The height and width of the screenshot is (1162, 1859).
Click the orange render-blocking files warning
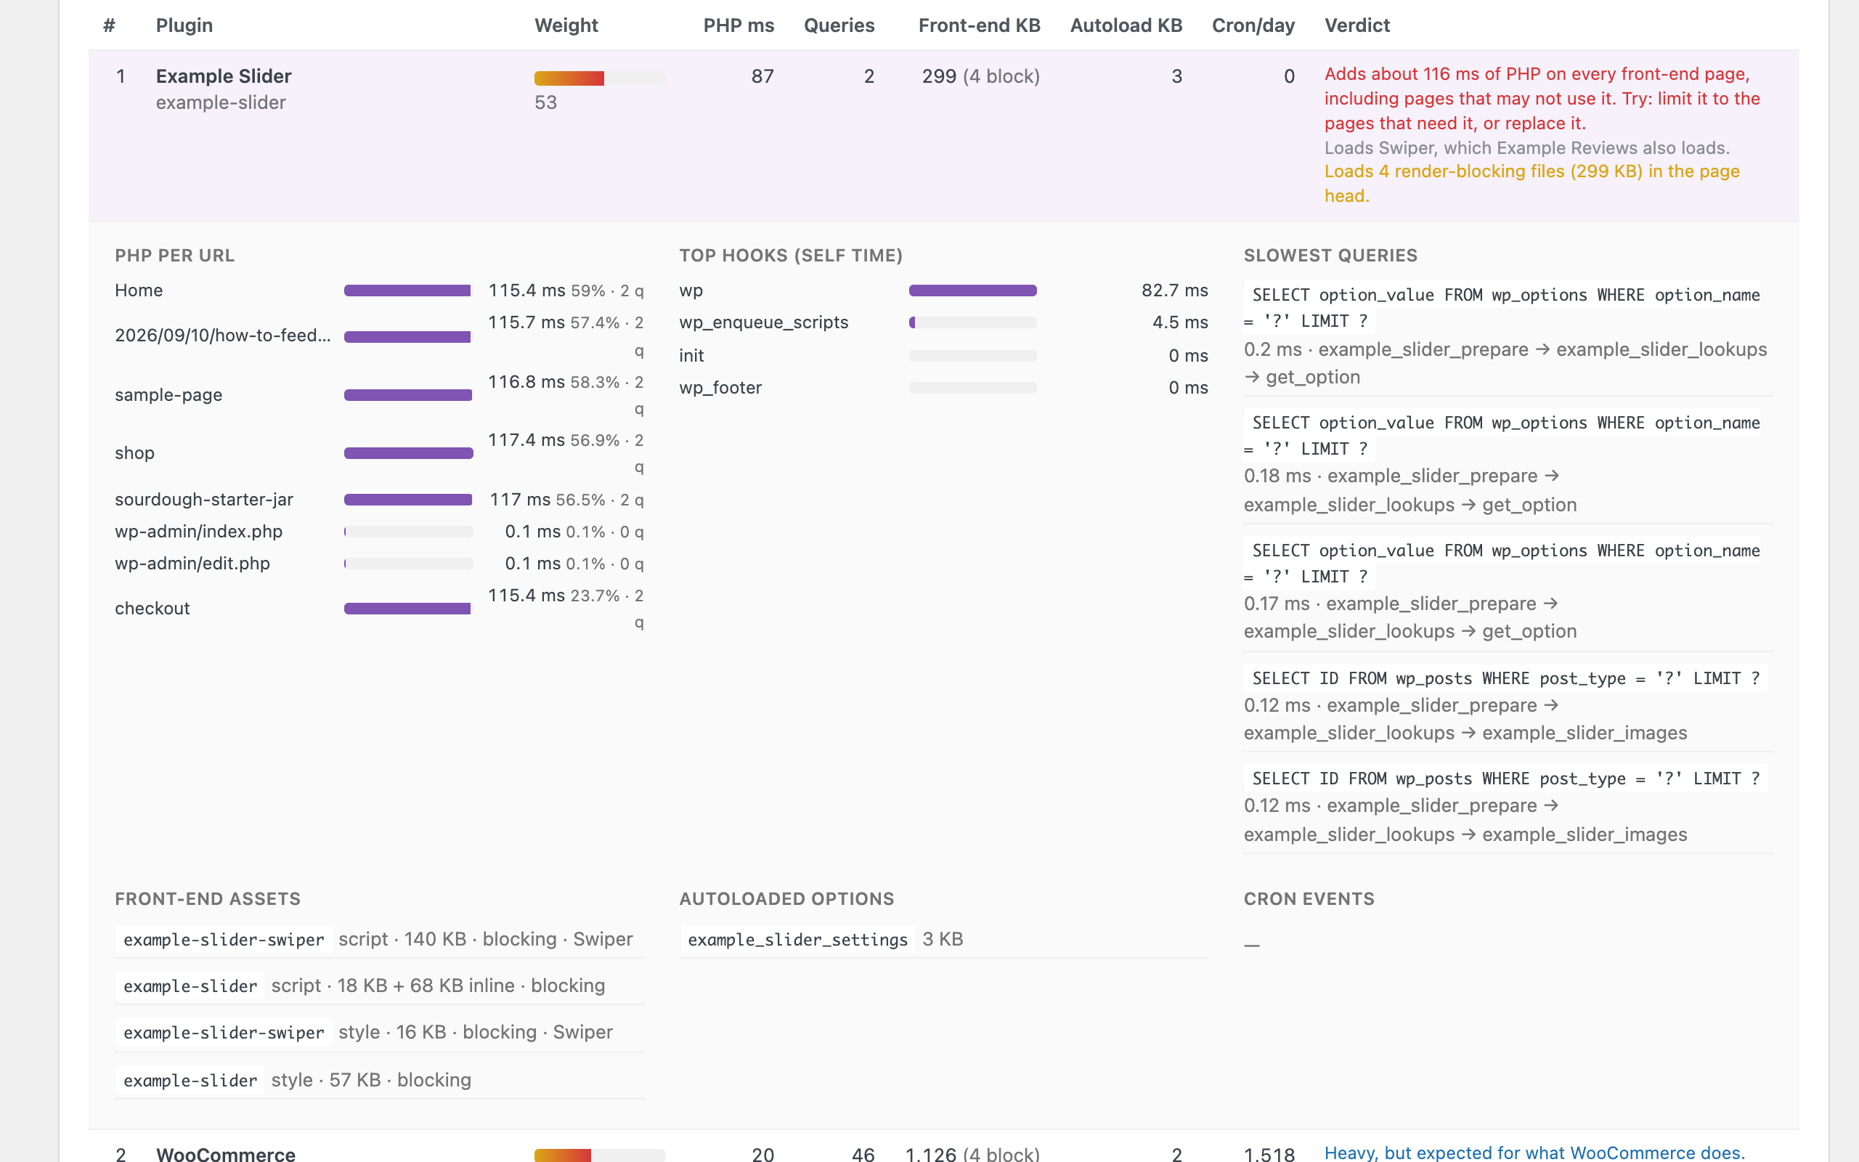(1531, 184)
